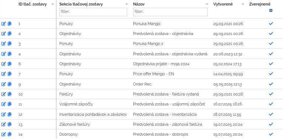
Task: Toggle published checkmark for Ponuka Mango
Action: click(x=271, y=24)
